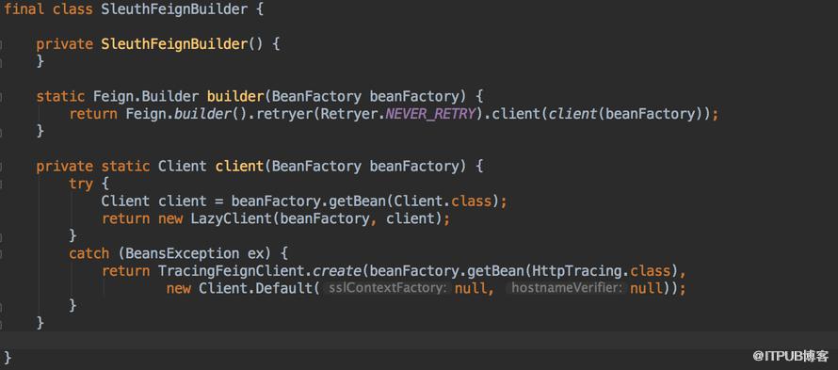Click "new" keyword before LazyClient
The image size is (838, 370).
click(169, 218)
